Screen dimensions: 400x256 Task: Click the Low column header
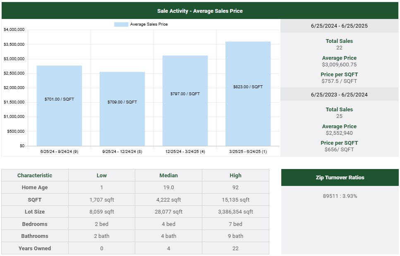point(102,175)
